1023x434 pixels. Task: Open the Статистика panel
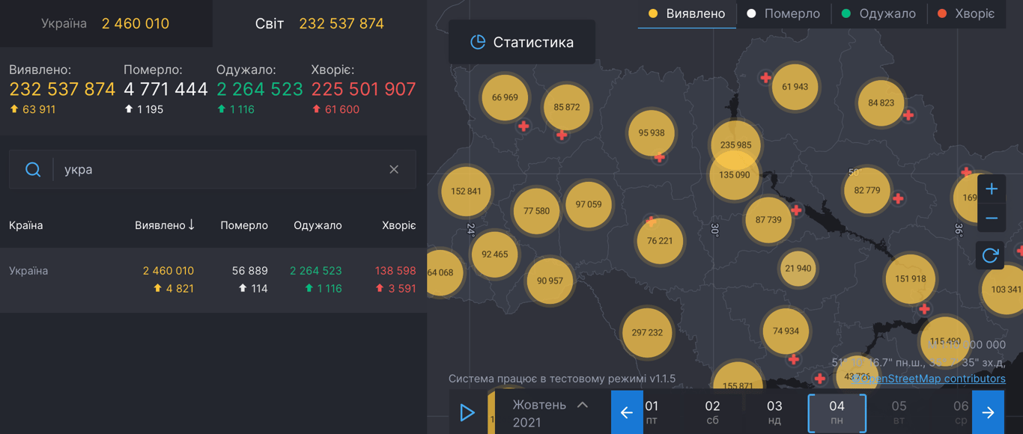coord(522,42)
